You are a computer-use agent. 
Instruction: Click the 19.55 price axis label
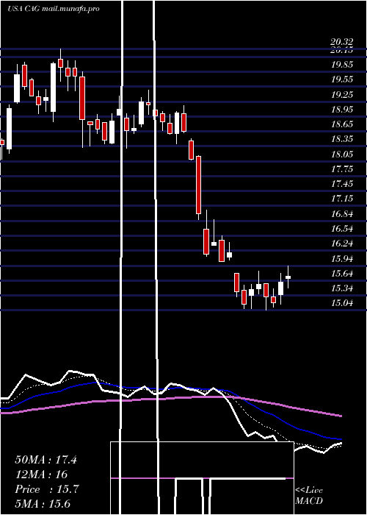(x=342, y=79)
